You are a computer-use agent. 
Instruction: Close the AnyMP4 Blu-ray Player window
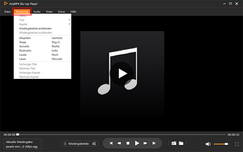coord(237,4)
